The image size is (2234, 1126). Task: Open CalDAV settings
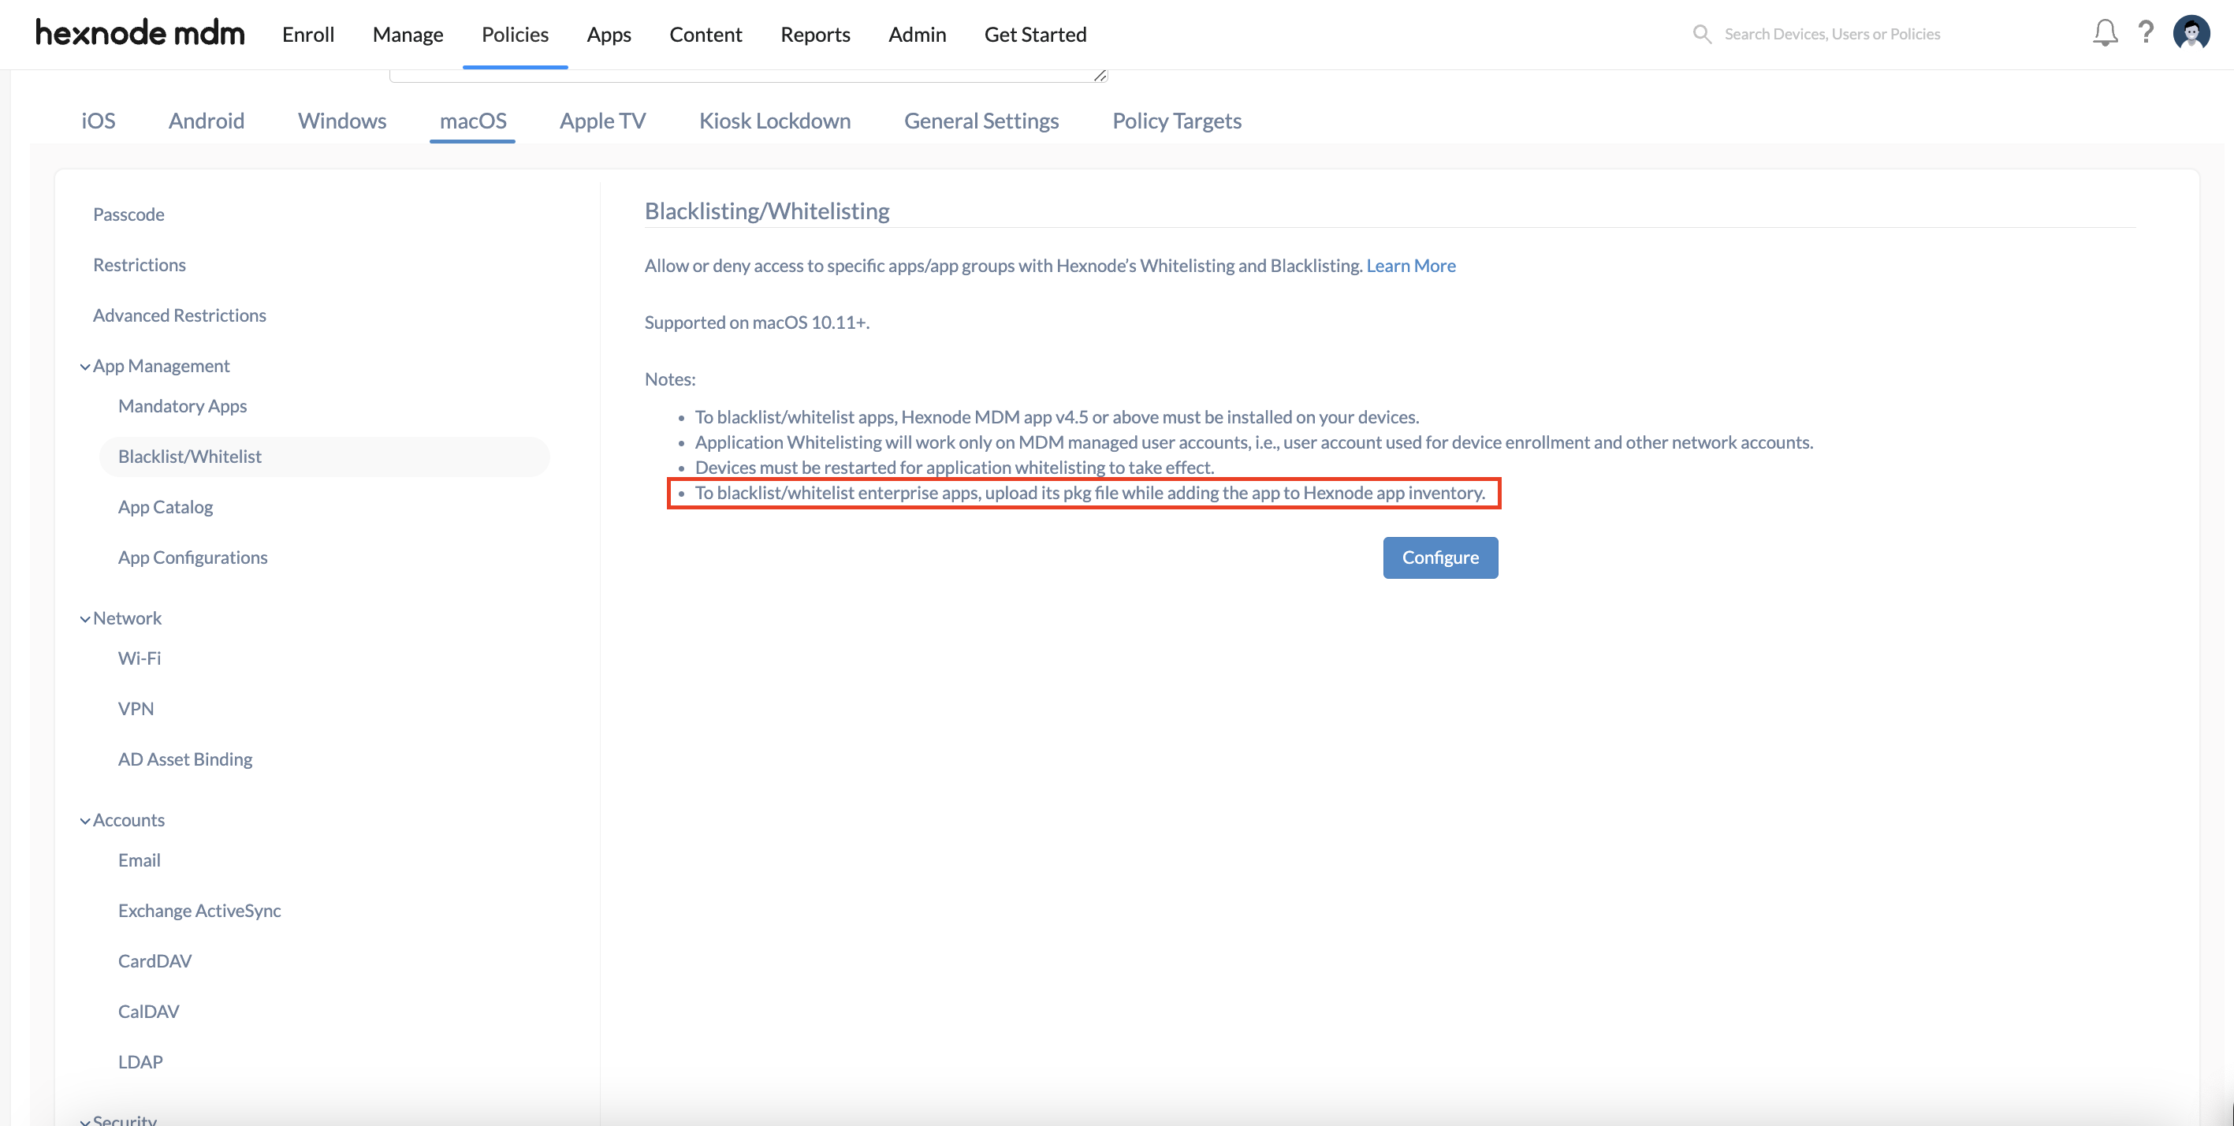click(148, 1012)
